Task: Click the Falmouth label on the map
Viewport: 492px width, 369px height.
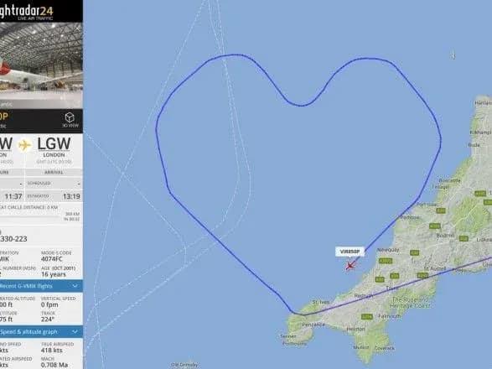Action: (x=390, y=316)
